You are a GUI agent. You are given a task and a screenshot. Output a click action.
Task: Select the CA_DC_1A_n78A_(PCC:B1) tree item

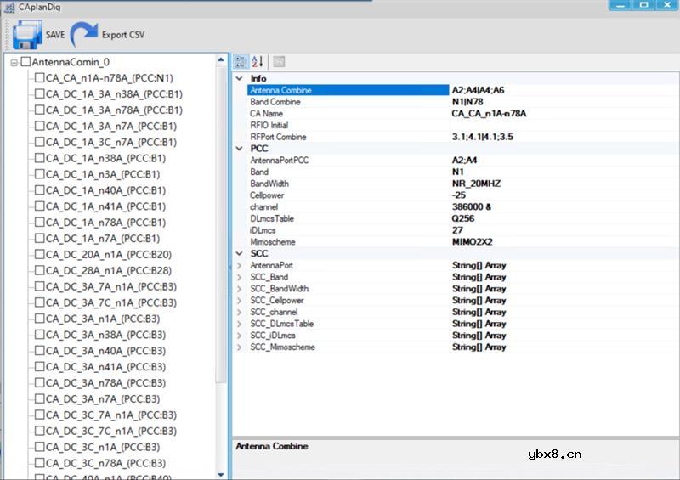point(107,223)
